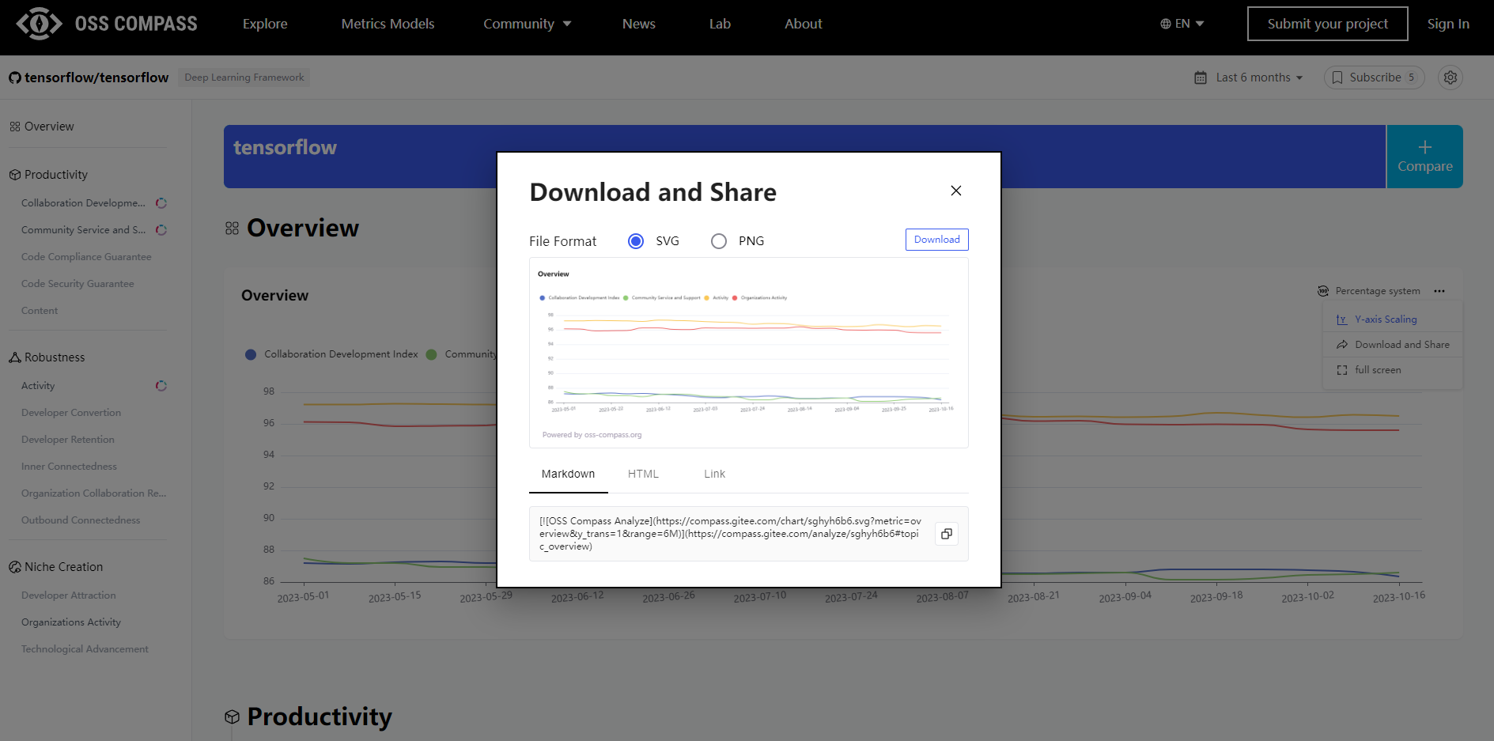Toggle the Community legend green dot
The height and width of the screenshot is (741, 1494).
(x=431, y=354)
